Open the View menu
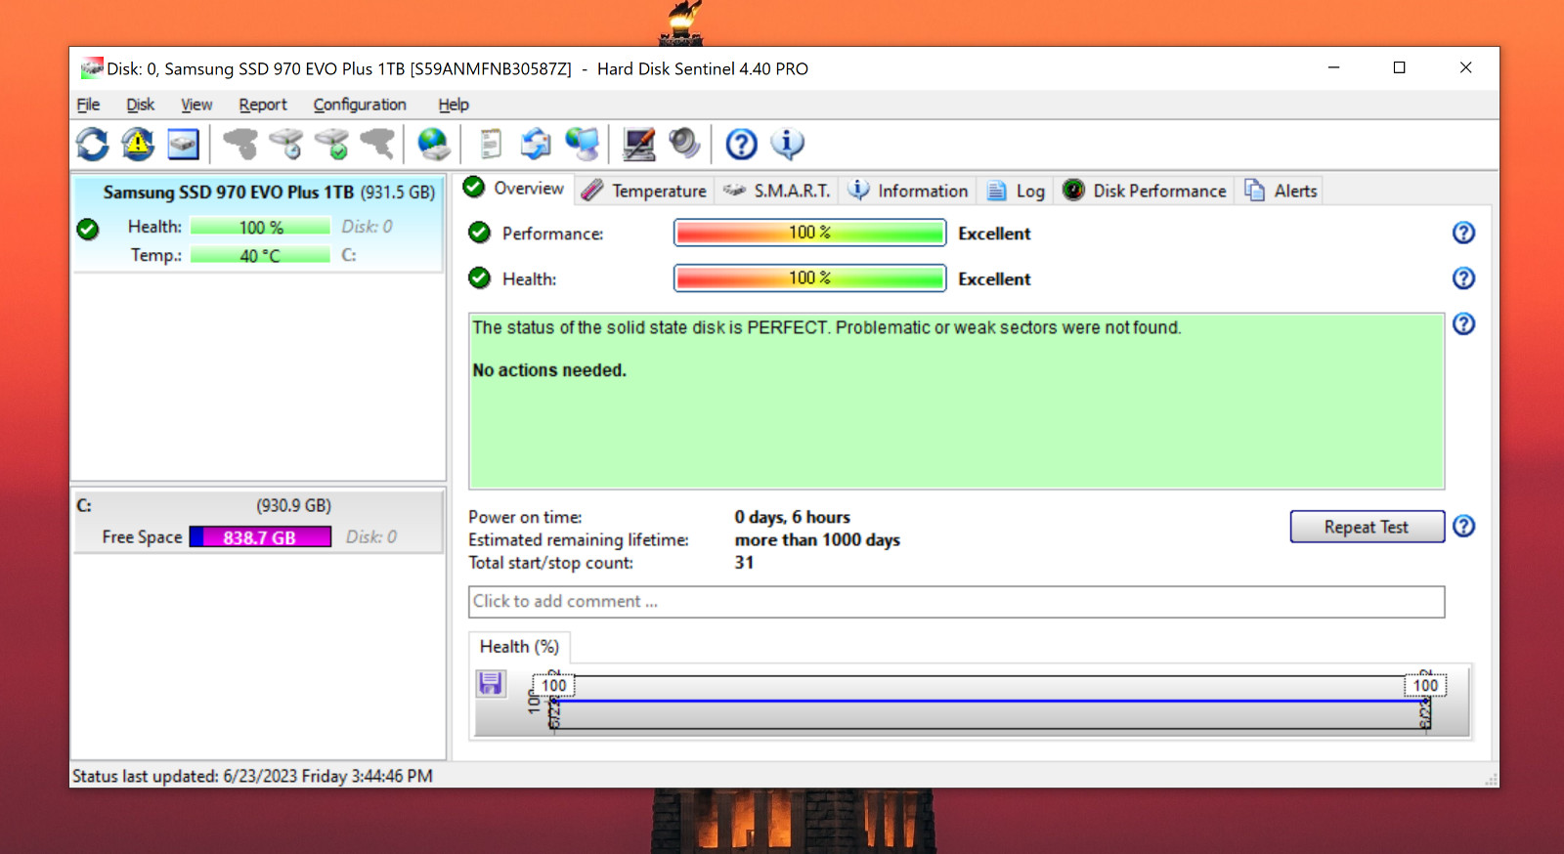 (196, 105)
